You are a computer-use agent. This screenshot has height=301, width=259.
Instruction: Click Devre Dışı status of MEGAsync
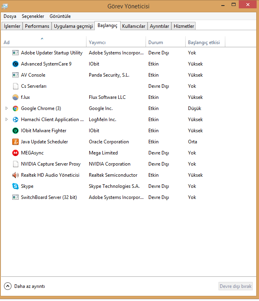(x=159, y=153)
